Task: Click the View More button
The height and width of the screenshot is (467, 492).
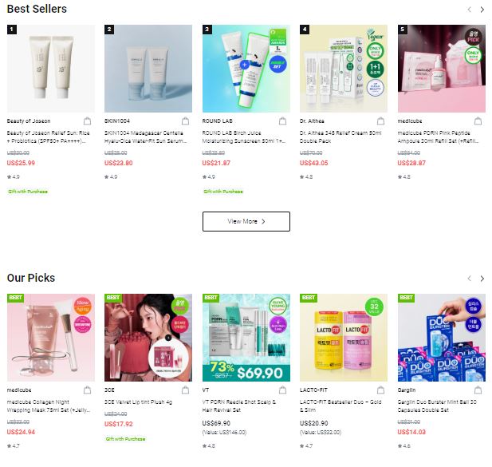Action: pyautogui.click(x=246, y=221)
